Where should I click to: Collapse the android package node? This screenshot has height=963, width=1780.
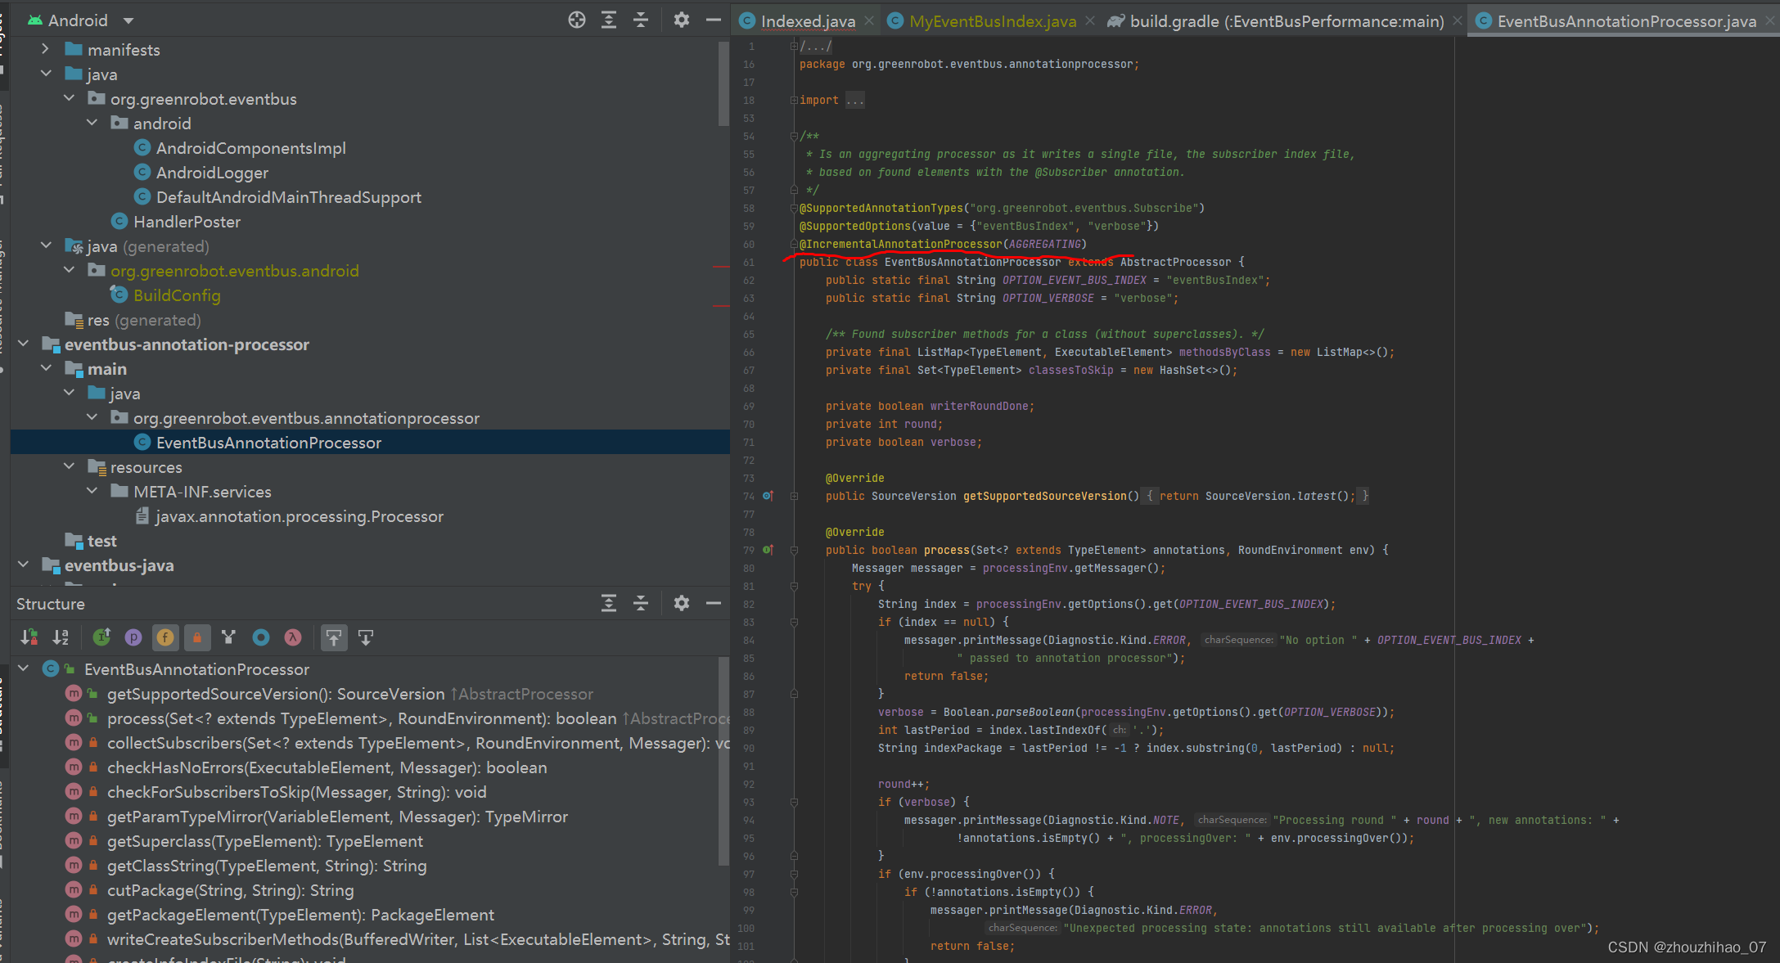(x=92, y=124)
